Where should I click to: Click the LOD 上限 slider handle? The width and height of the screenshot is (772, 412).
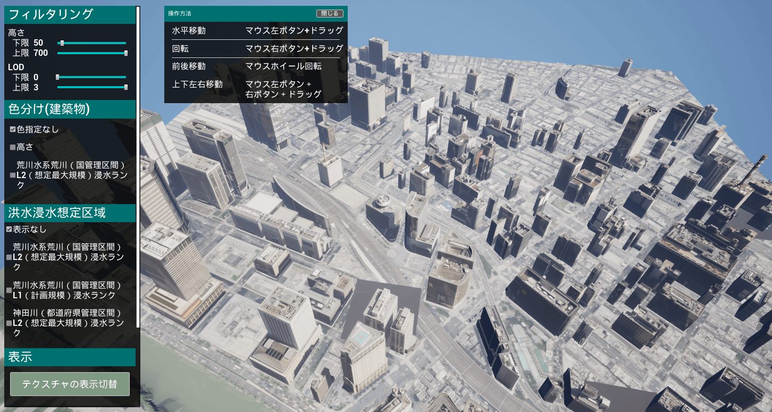126,88
